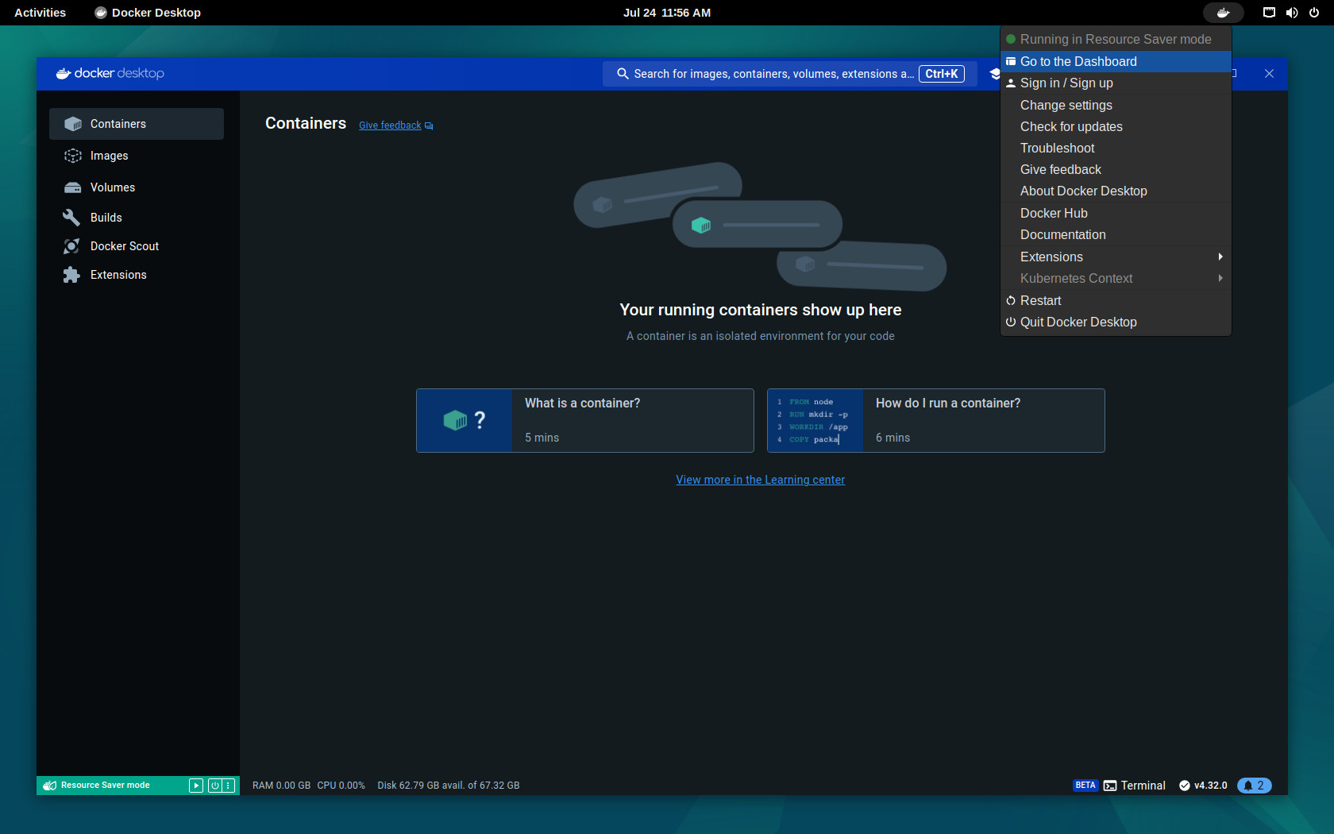The height and width of the screenshot is (834, 1334).
Task: Open the system volume icon in top bar
Action: tap(1292, 13)
